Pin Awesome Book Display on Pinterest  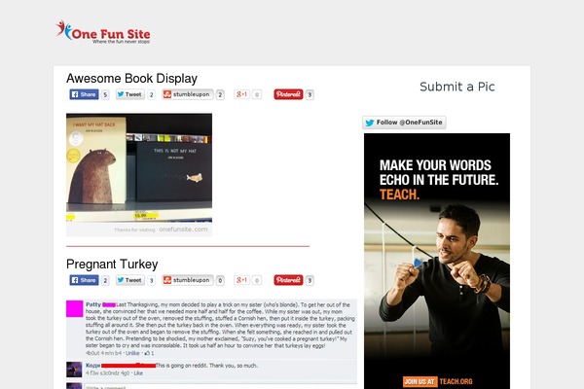288,94
